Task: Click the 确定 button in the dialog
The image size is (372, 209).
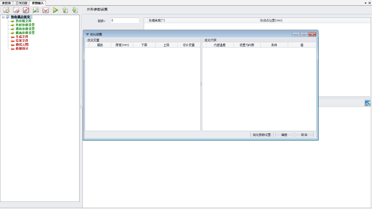Action: (x=284, y=135)
